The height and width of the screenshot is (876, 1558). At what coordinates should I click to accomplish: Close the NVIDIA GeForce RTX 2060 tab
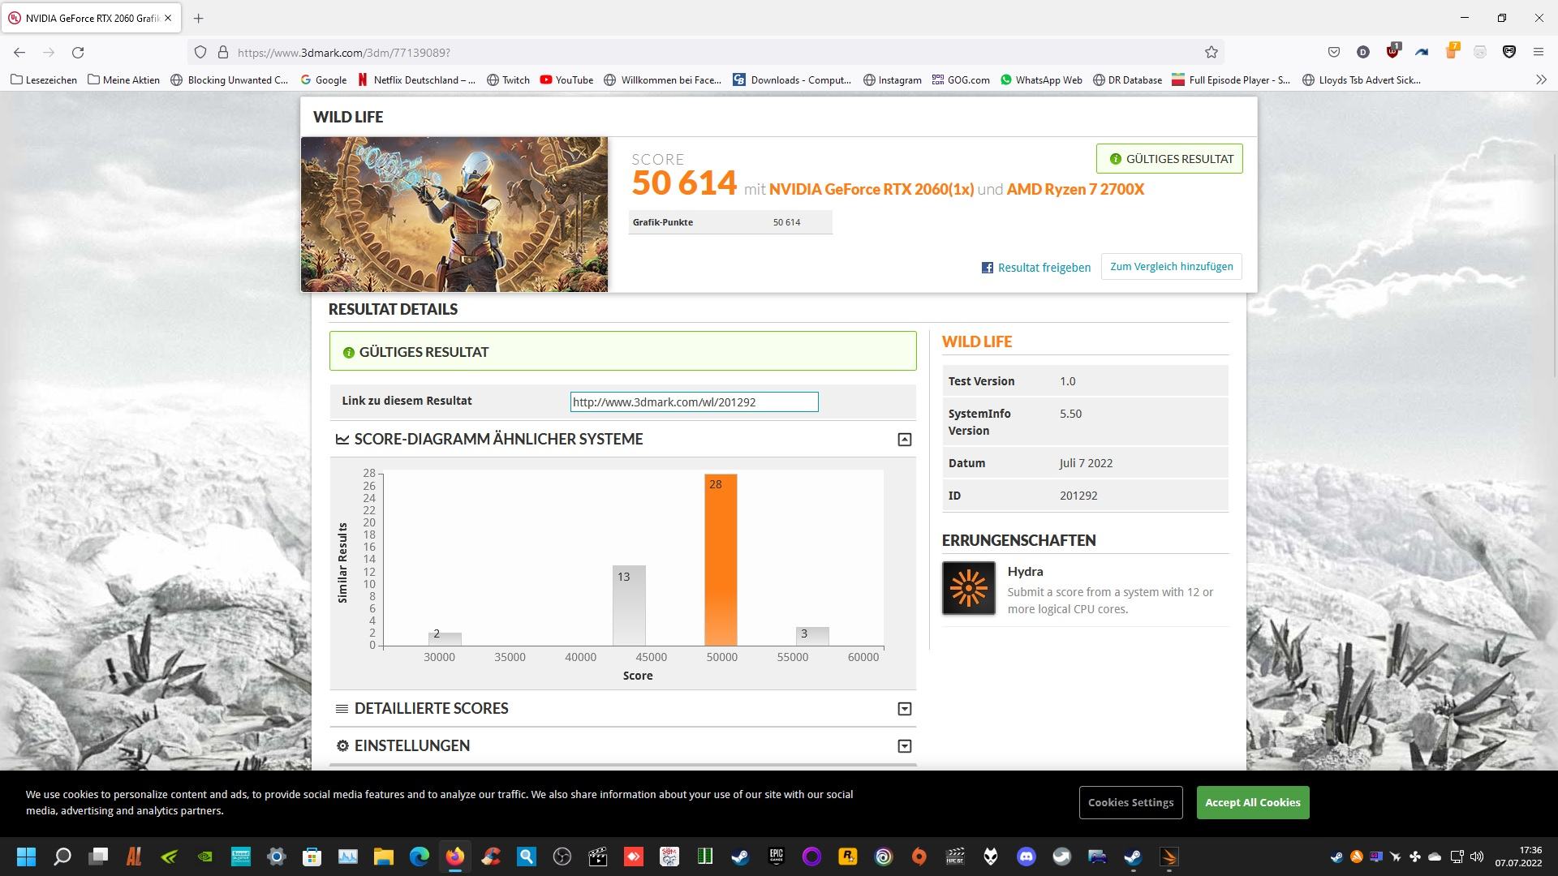168,18
